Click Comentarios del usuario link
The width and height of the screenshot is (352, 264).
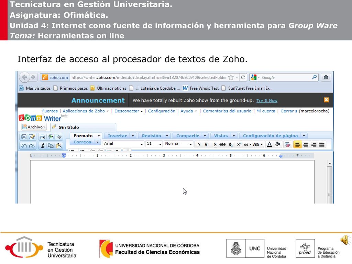tap(227, 111)
